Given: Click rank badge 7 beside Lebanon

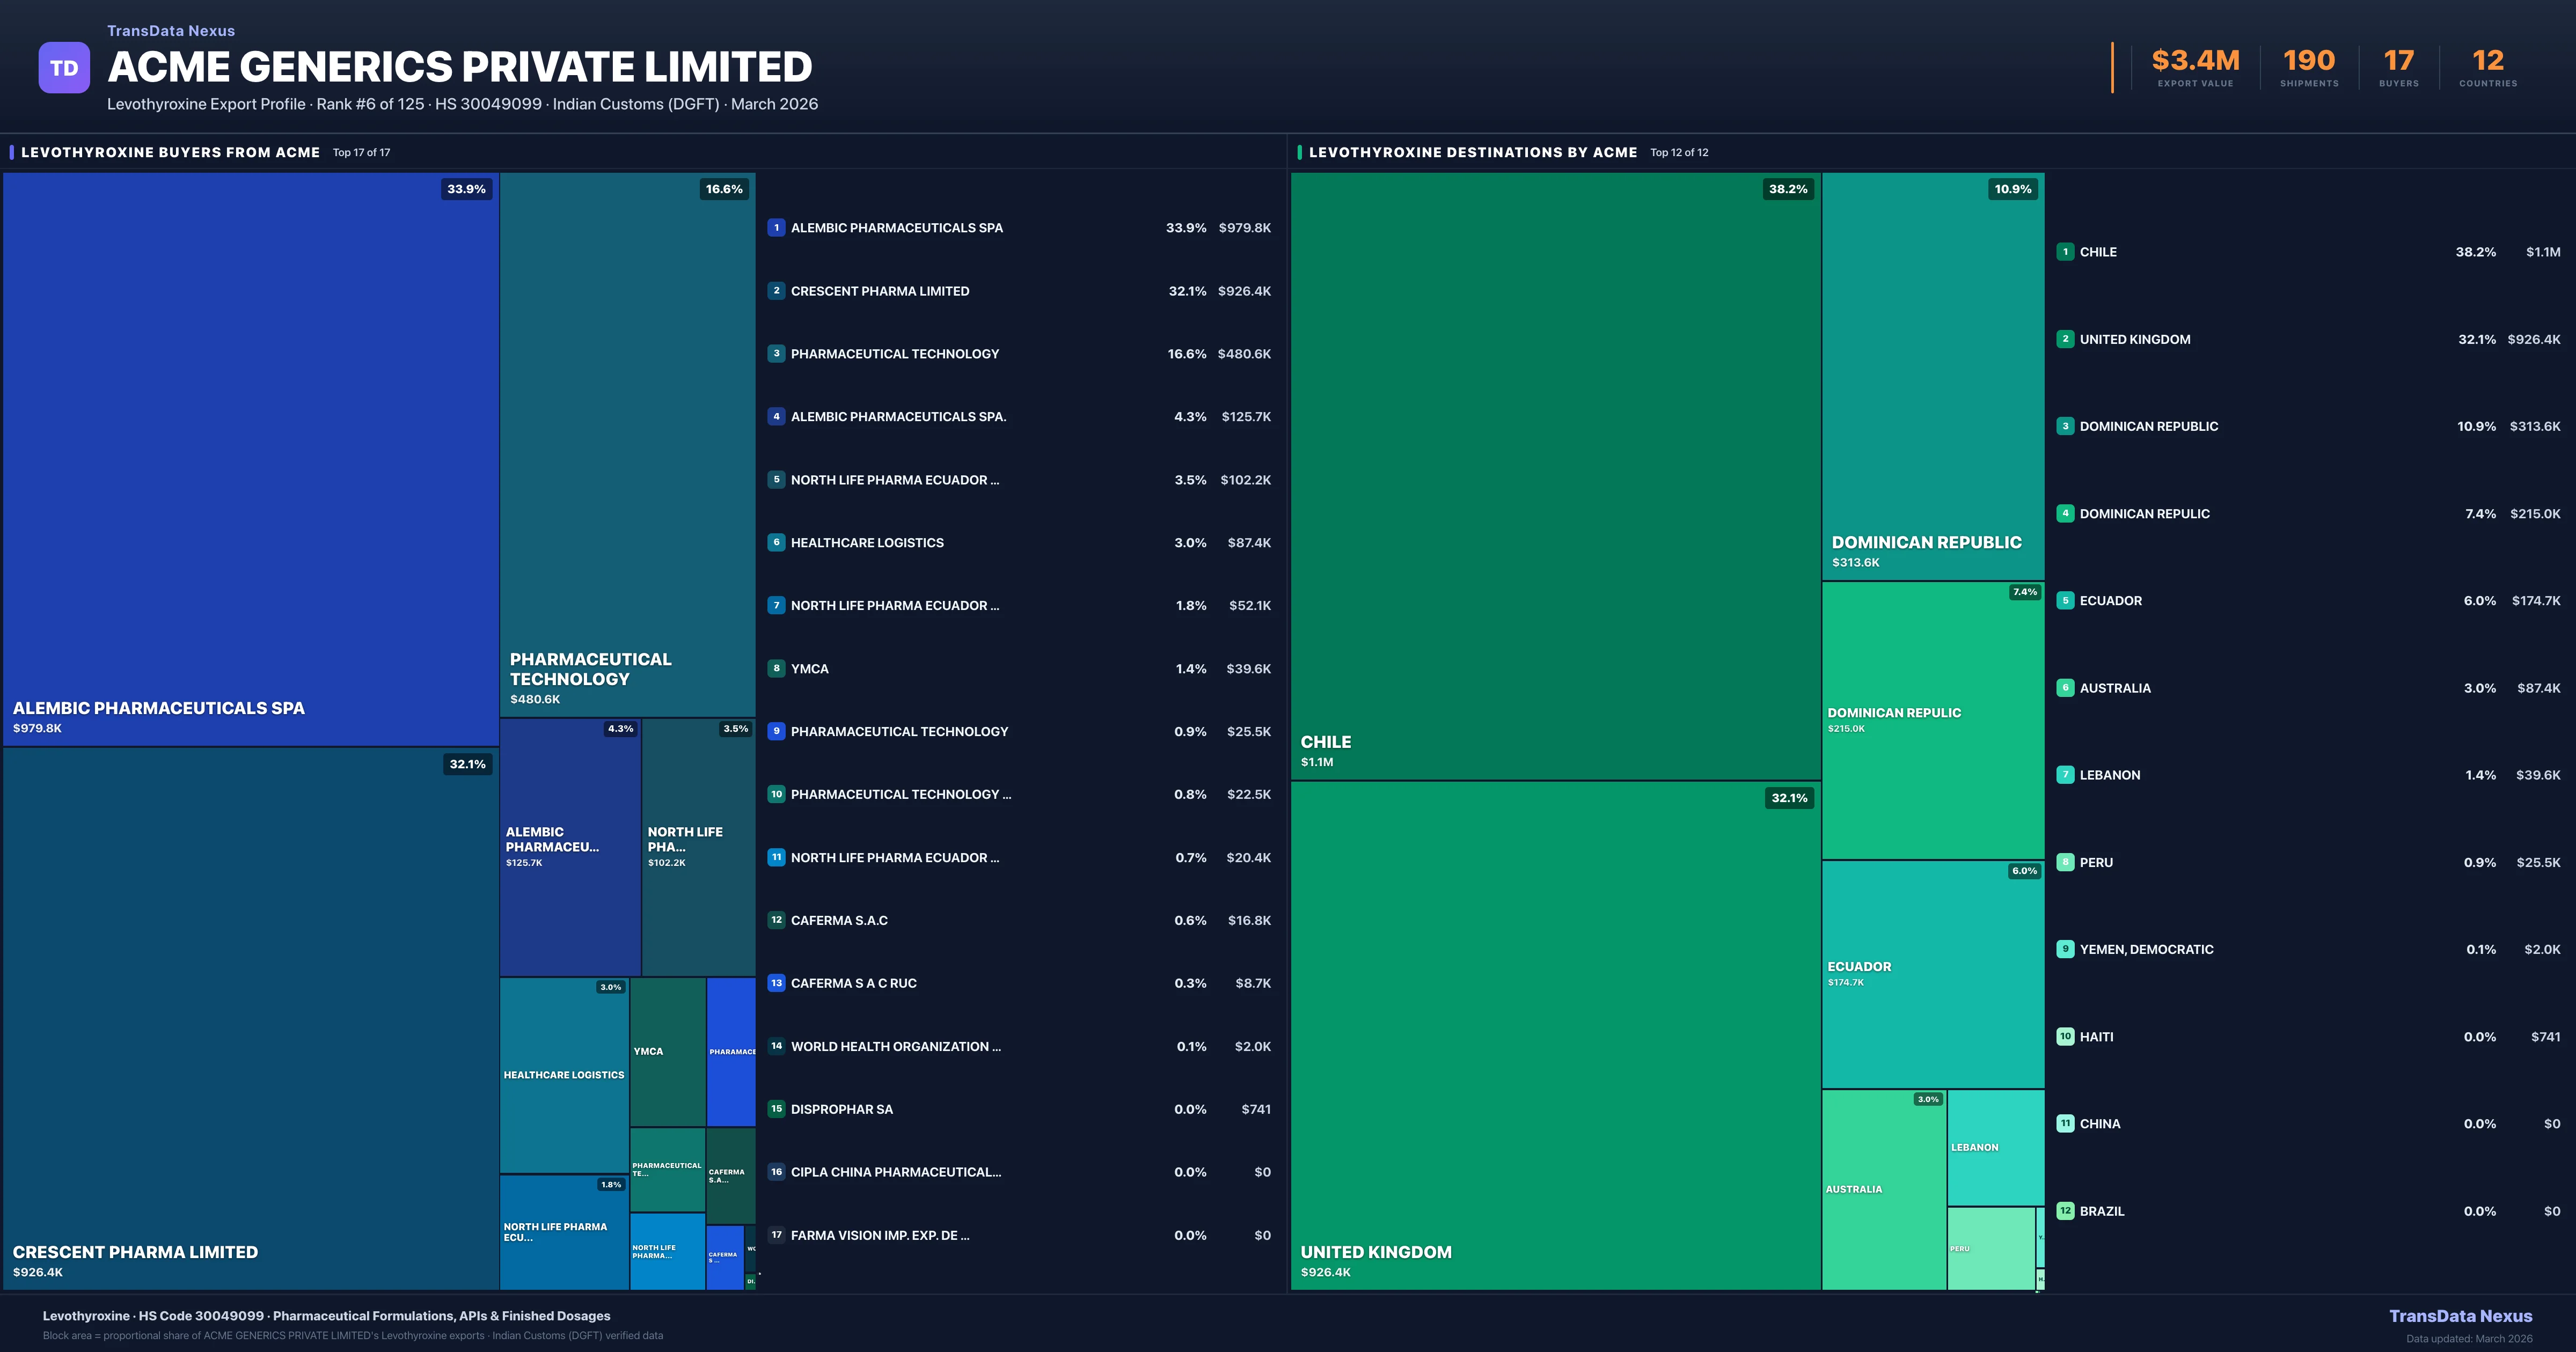Looking at the screenshot, I should tap(2065, 775).
